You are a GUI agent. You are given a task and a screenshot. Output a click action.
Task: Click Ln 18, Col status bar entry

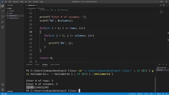132,94
